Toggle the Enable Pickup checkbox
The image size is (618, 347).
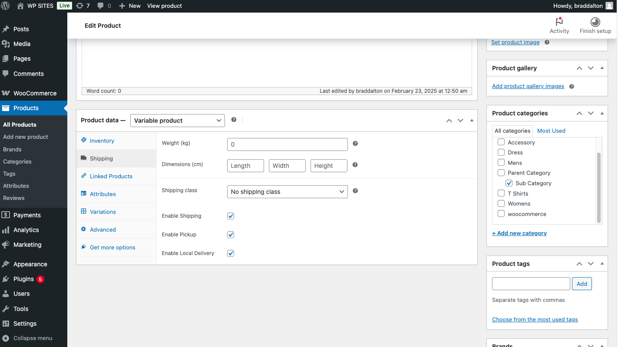tap(231, 235)
